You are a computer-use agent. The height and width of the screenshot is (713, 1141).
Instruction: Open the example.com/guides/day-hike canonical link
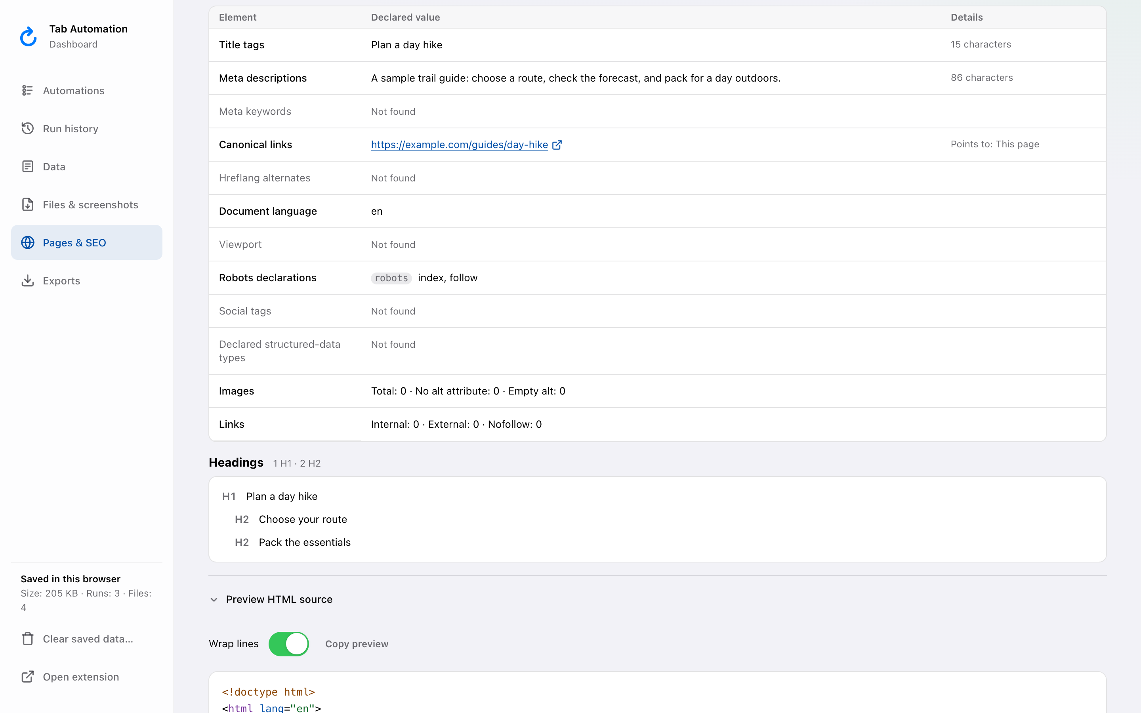pyautogui.click(x=459, y=145)
